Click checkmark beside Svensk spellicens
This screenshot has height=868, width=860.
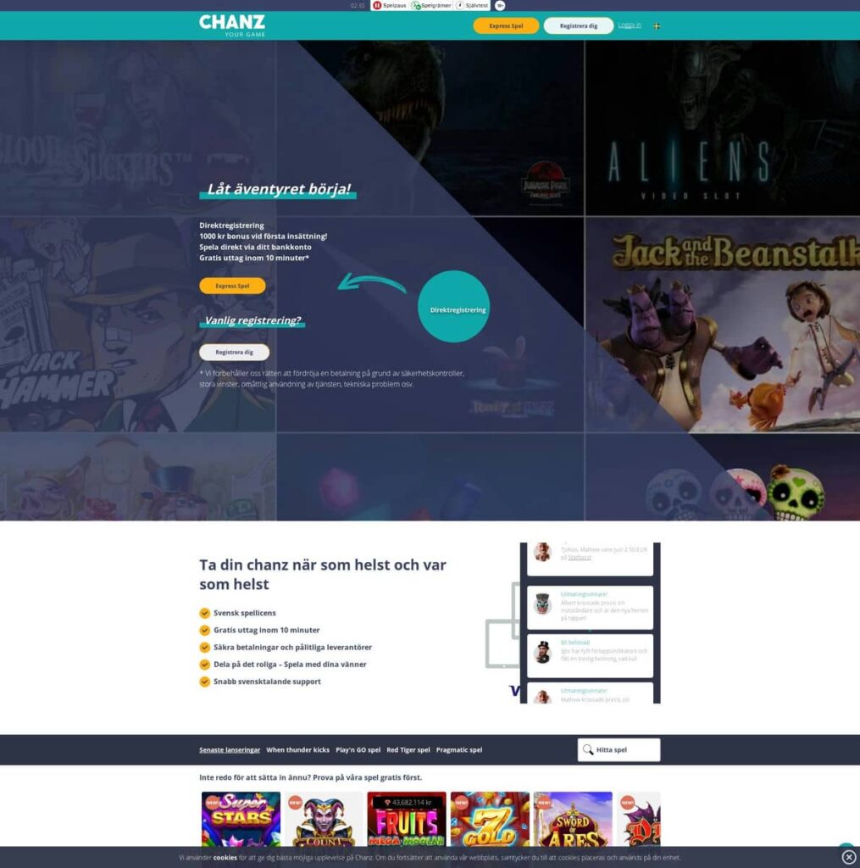205,613
